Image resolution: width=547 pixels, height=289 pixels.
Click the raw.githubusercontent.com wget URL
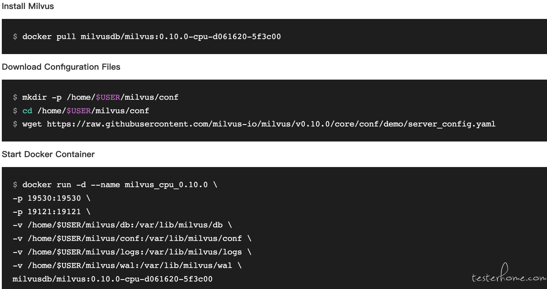(x=271, y=124)
